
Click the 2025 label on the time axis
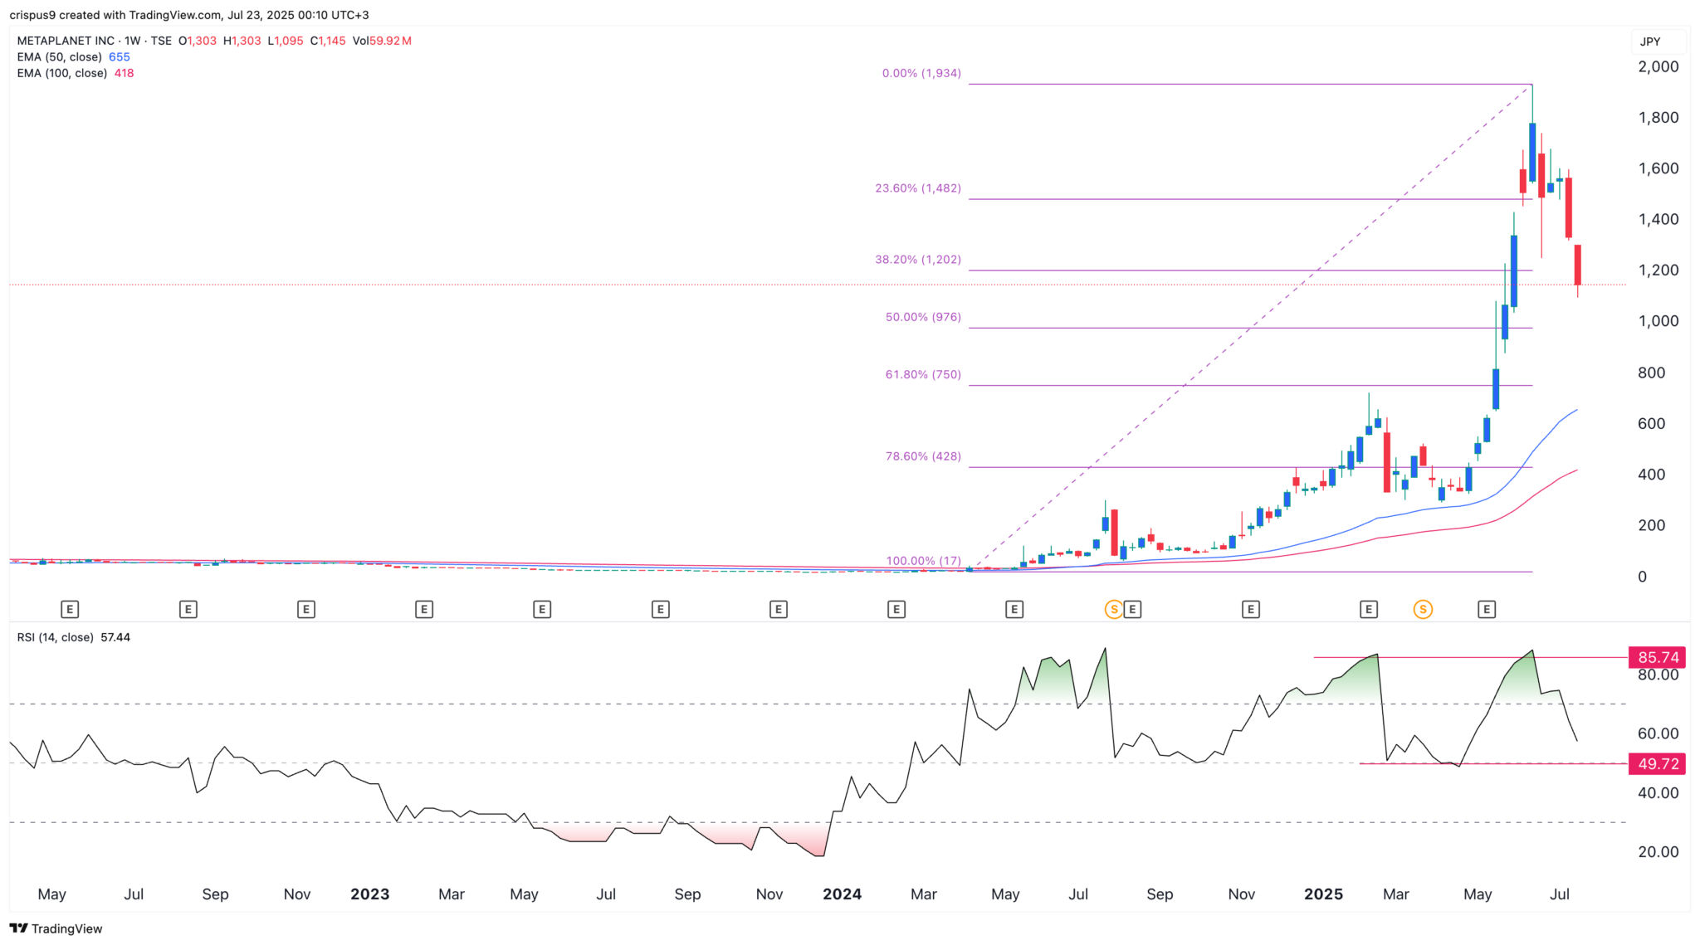pyautogui.click(x=1323, y=894)
